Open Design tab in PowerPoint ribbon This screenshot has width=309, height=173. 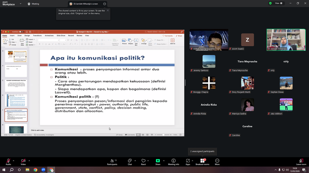tap(27, 36)
